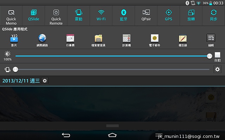Toggle sync (同步) quick setting
Screen dimensions: 225x140
click(214, 16)
